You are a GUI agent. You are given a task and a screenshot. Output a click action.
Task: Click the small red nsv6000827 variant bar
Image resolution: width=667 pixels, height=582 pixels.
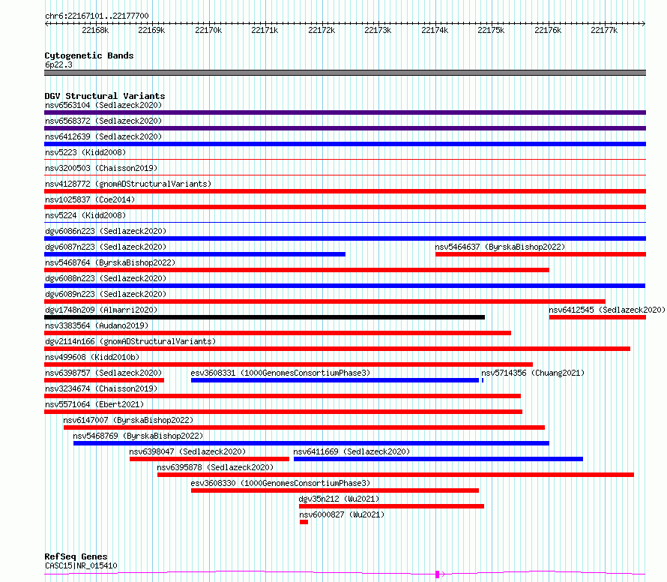(x=304, y=522)
